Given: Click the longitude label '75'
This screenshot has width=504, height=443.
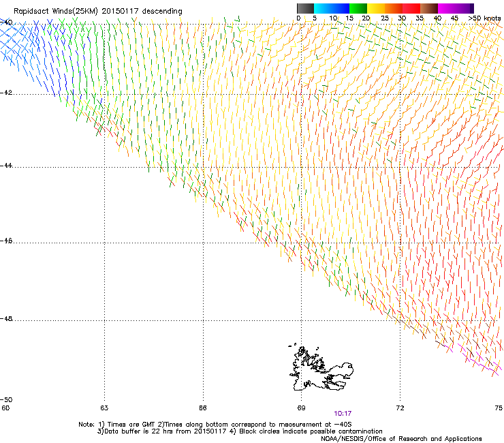Looking at the screenshot, I should point(499,408).
